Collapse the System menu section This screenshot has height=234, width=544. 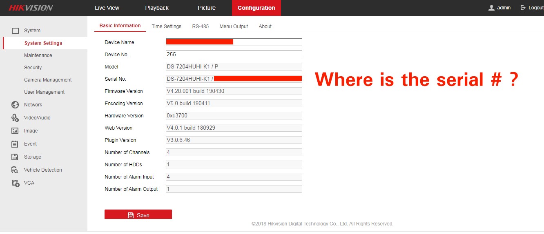click(x=32, y=31)
